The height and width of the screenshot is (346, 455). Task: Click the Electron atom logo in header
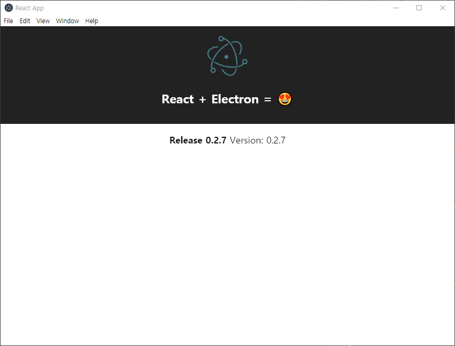tap(227, 56)
